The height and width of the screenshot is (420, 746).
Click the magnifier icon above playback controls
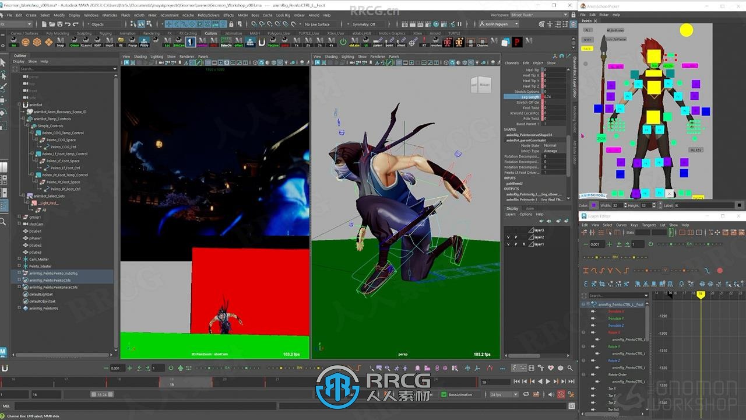569,368
